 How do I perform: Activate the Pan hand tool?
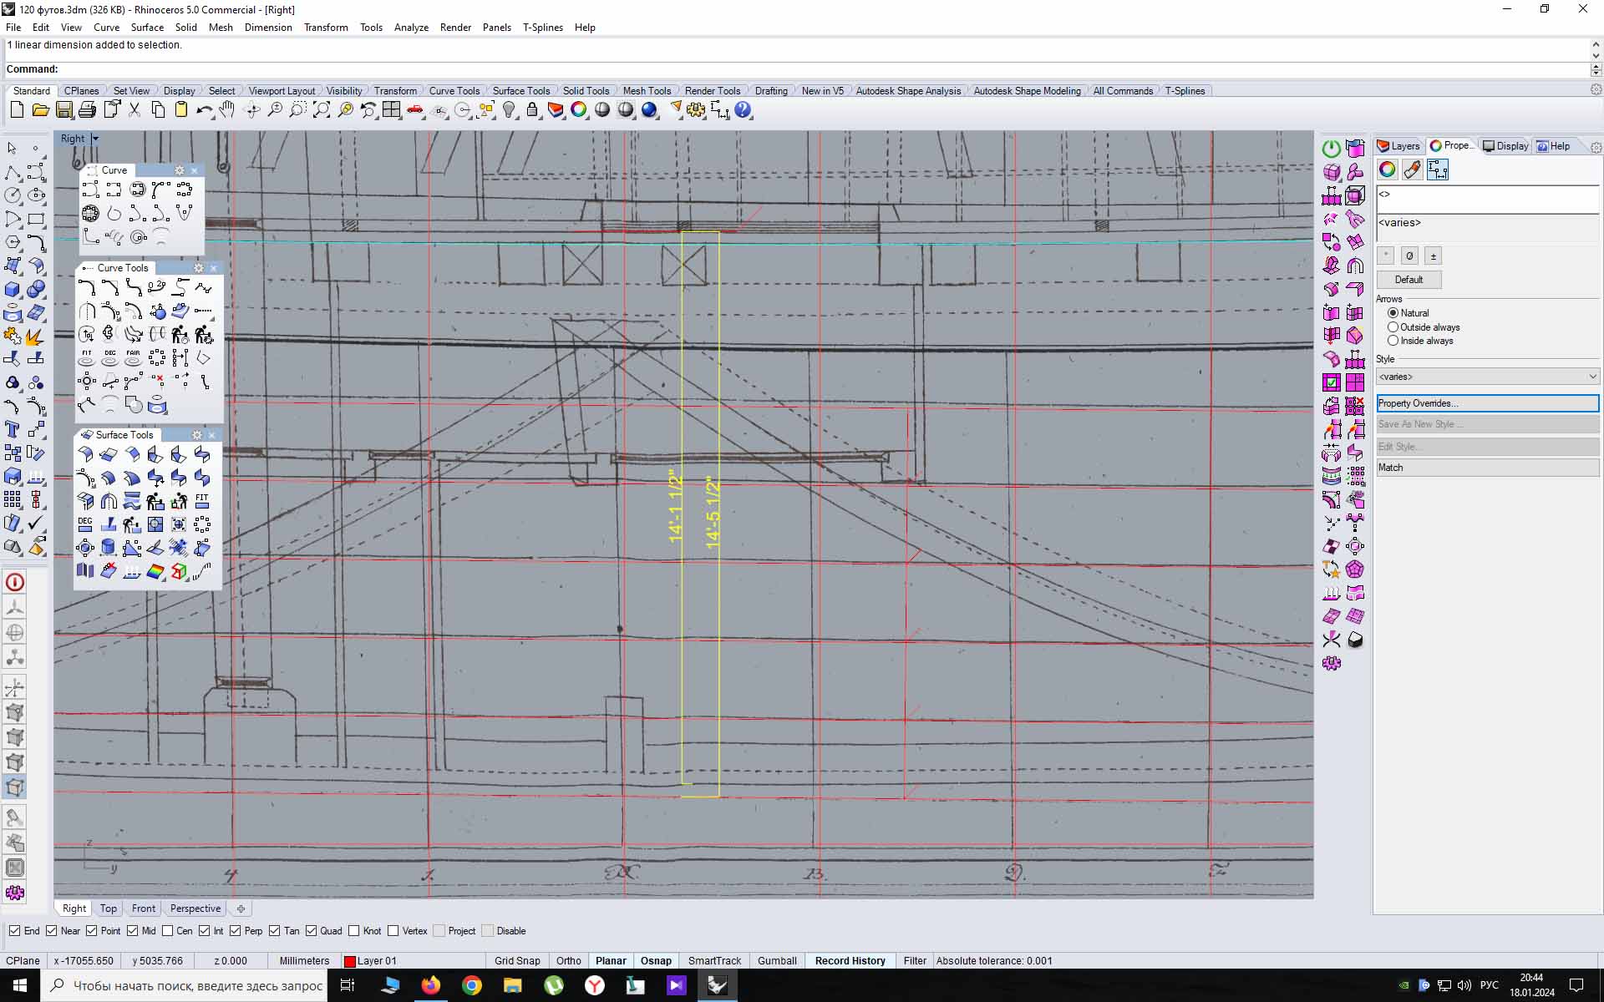(227, 109)
